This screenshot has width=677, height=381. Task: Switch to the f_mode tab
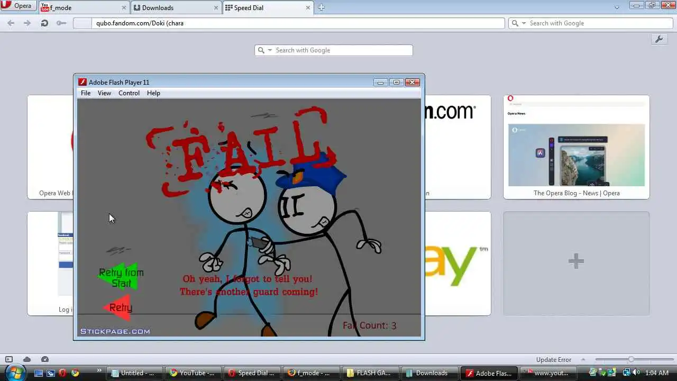(85, 7)
